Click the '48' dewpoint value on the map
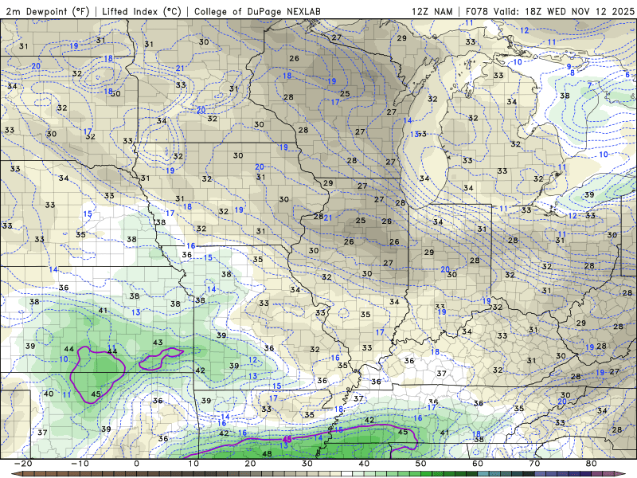This screenshot has width=637, height=478. [267, 453]
